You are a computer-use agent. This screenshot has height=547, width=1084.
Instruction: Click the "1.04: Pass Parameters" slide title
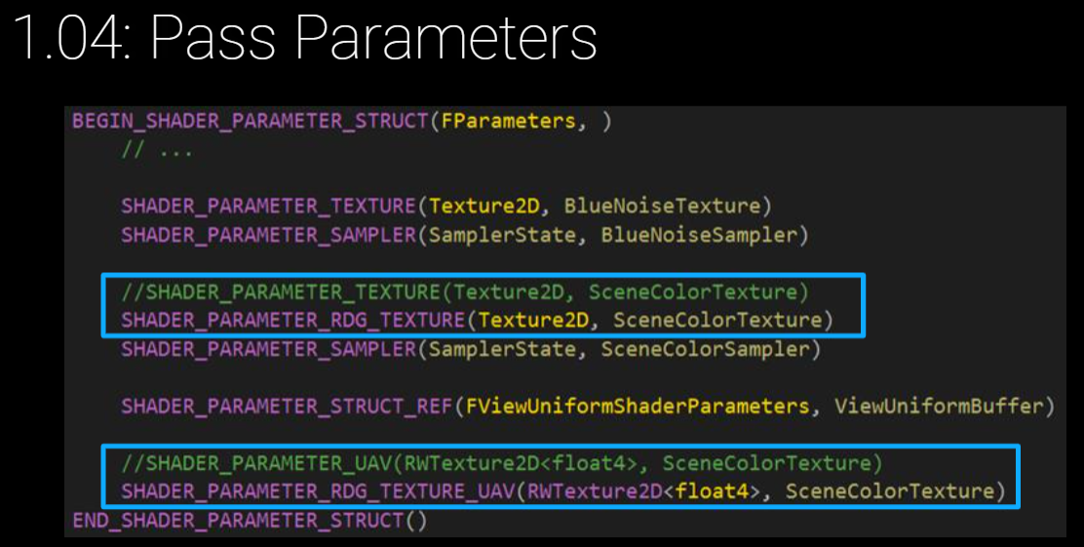click(304, 39)
